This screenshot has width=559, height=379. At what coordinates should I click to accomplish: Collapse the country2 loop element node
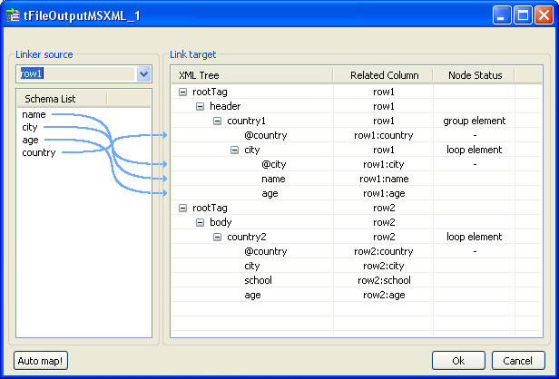tap(217, 237)
